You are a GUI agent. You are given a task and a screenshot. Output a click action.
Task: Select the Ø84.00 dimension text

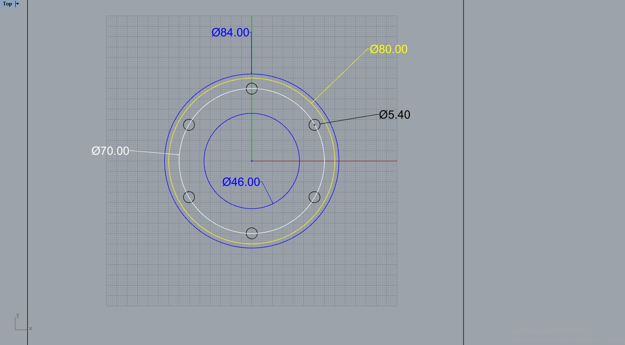pyautogui.click(x=230, y=32)
